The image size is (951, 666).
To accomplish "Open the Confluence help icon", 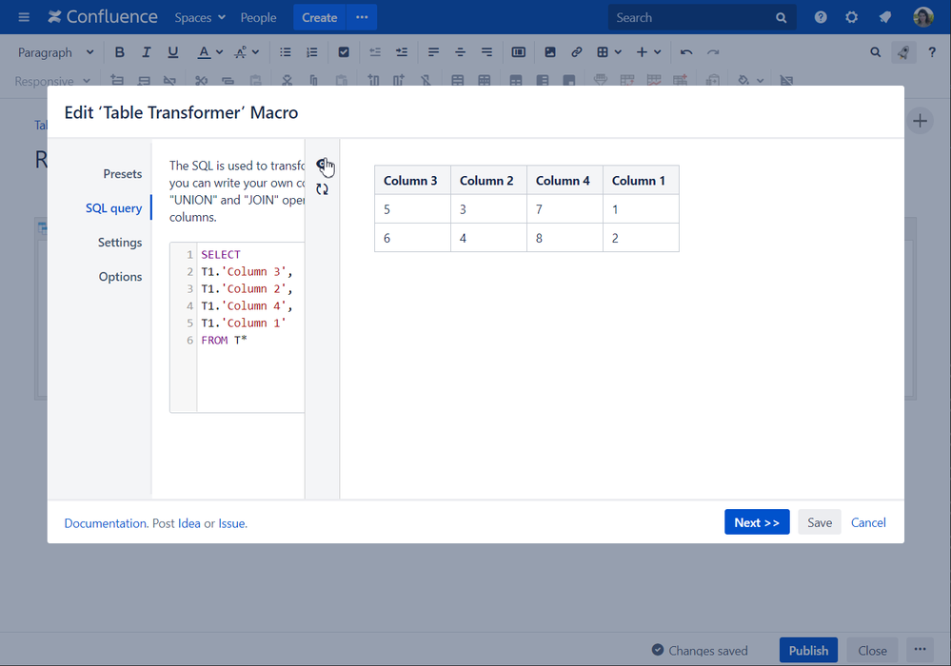I will click(x=821, y=17).
